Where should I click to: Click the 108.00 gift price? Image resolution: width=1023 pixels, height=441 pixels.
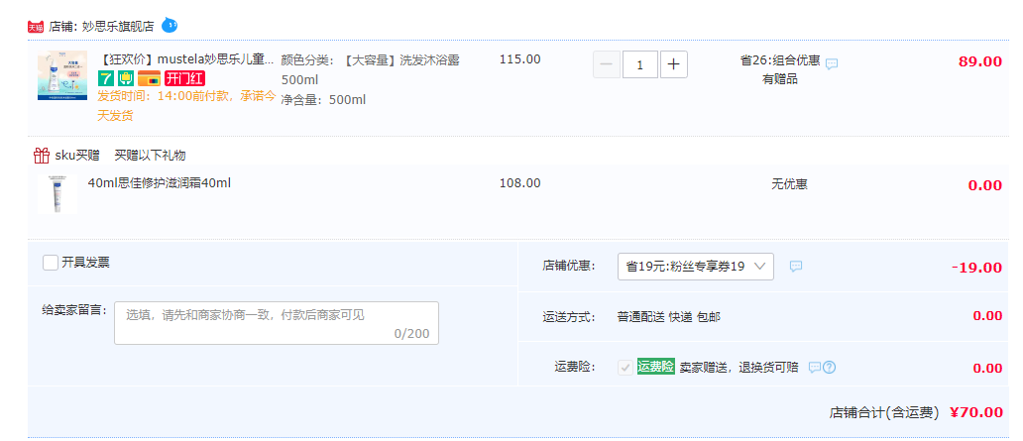[520, 183]
